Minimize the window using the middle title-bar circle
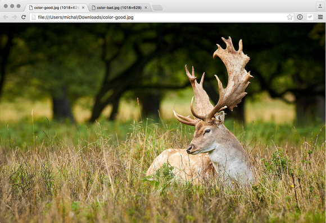 (x=12, y=6)
